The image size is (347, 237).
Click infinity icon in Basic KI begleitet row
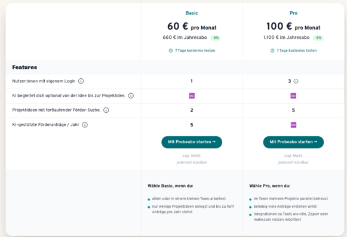pyautogui.click(x=192, y=96)
